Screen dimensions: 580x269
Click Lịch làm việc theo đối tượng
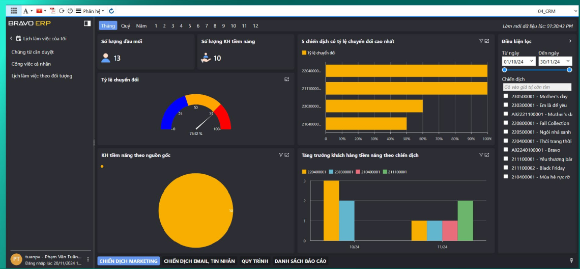click(x=42, y=76)
